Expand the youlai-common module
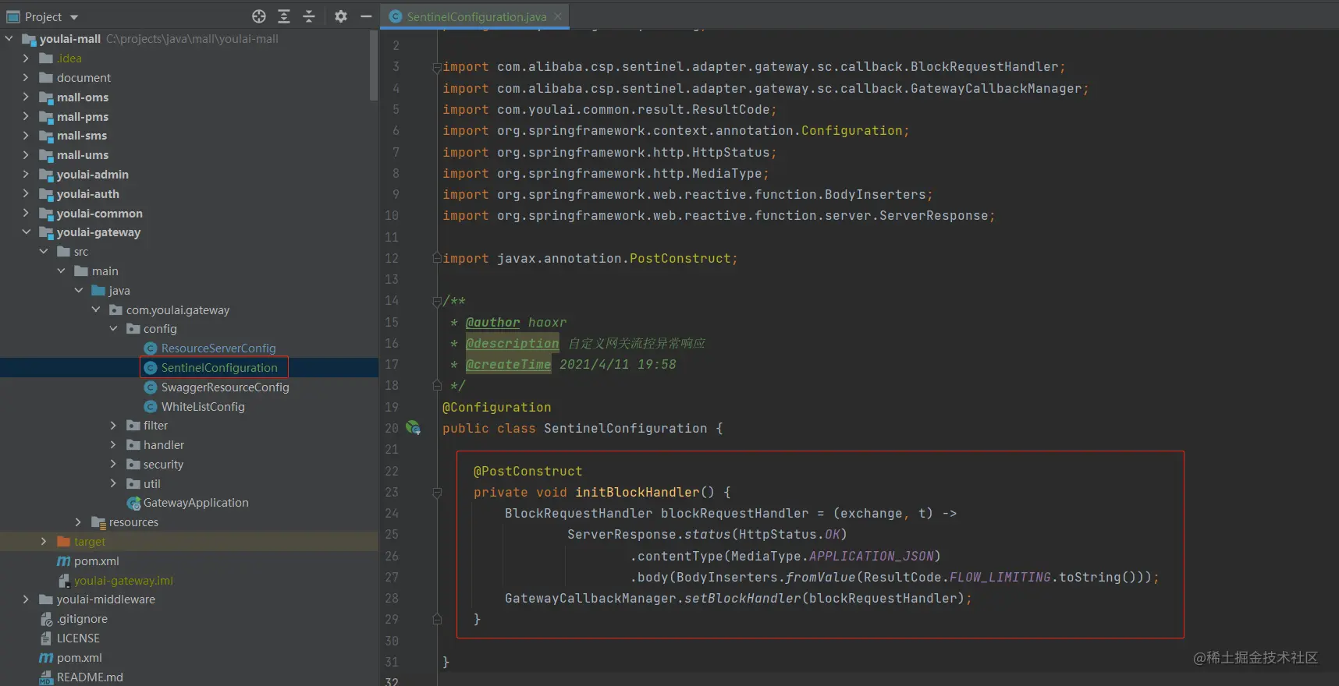Image resolution: width=1339 pixels, height=686 pixels. click(26, 213)
